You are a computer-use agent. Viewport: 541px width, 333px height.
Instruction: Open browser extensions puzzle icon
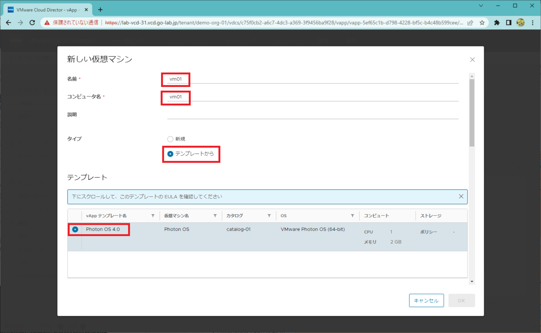(x=497, y=23)
